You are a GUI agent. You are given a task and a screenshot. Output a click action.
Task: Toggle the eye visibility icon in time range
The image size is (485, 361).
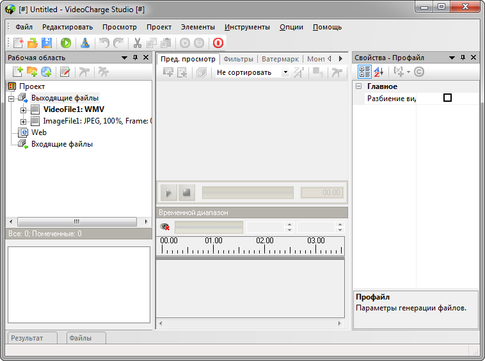[x=165, y=227]
